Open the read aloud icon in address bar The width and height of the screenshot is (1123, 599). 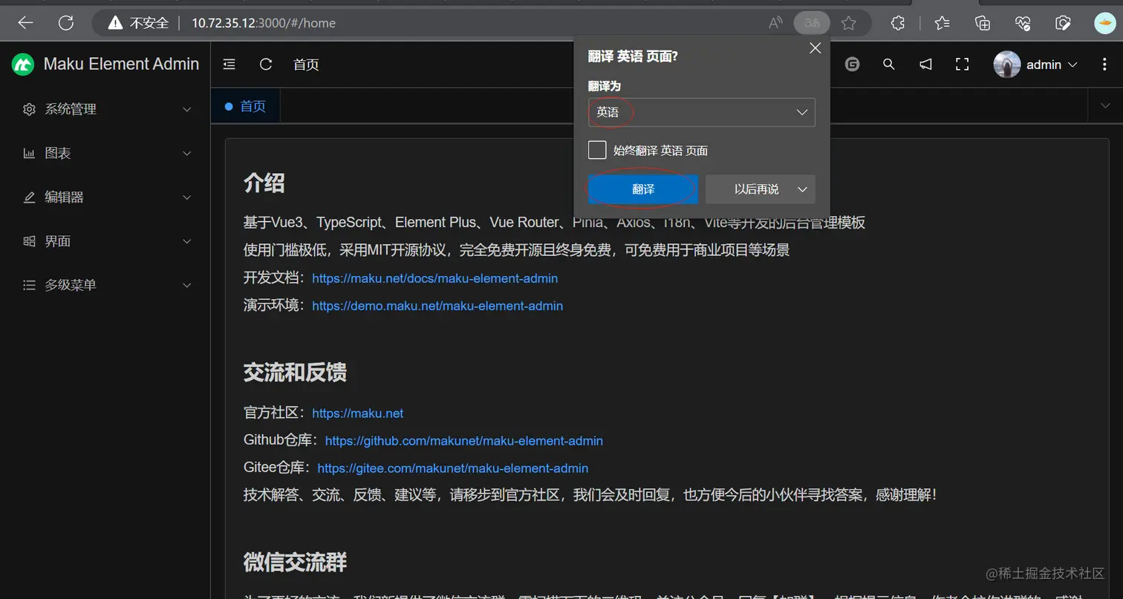(775, 23)
